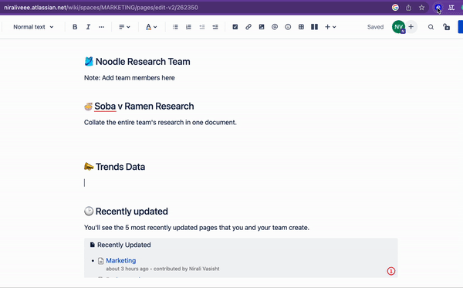
Task: Insert an @ mention
Action: pos(275,27)
